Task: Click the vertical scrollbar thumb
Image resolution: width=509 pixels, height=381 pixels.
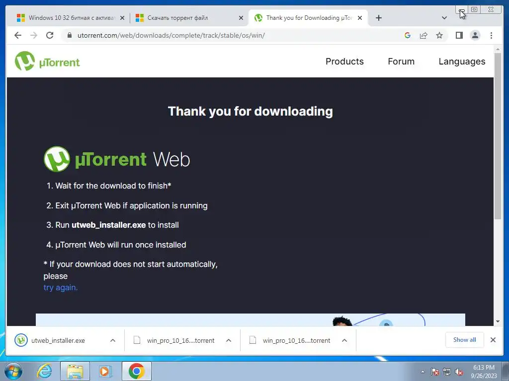Action: point(498,136)
